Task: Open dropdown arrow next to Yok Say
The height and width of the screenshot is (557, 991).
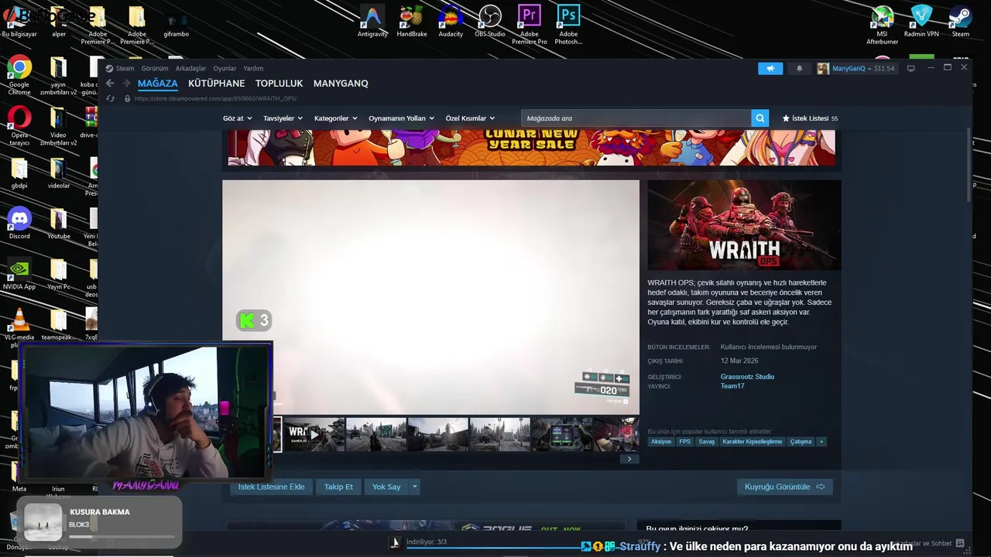Action: pyautogui.click(x=415, y=487)
